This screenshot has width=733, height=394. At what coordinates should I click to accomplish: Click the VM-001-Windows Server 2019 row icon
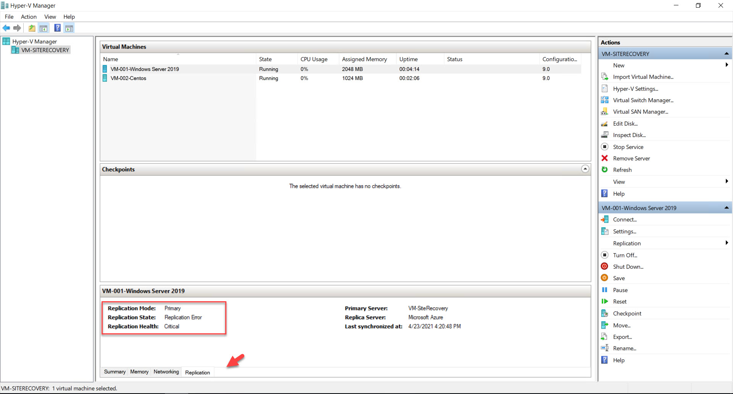point(105,69)
